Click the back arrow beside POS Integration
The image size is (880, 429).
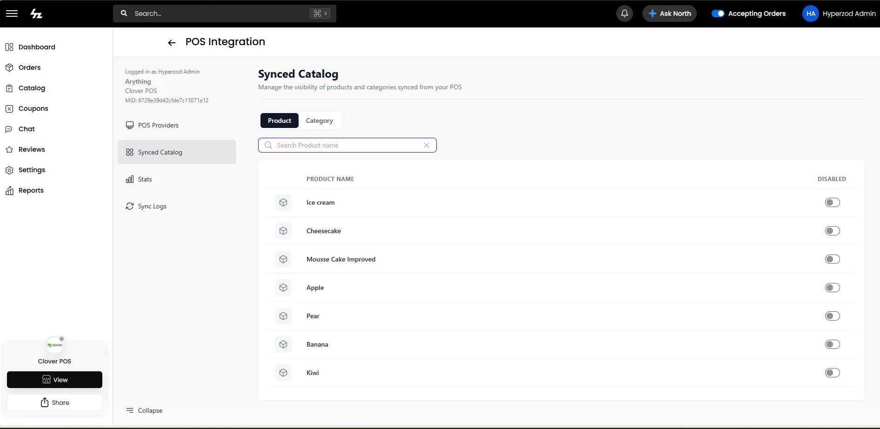pyautogui.click(x=172, y=43)
